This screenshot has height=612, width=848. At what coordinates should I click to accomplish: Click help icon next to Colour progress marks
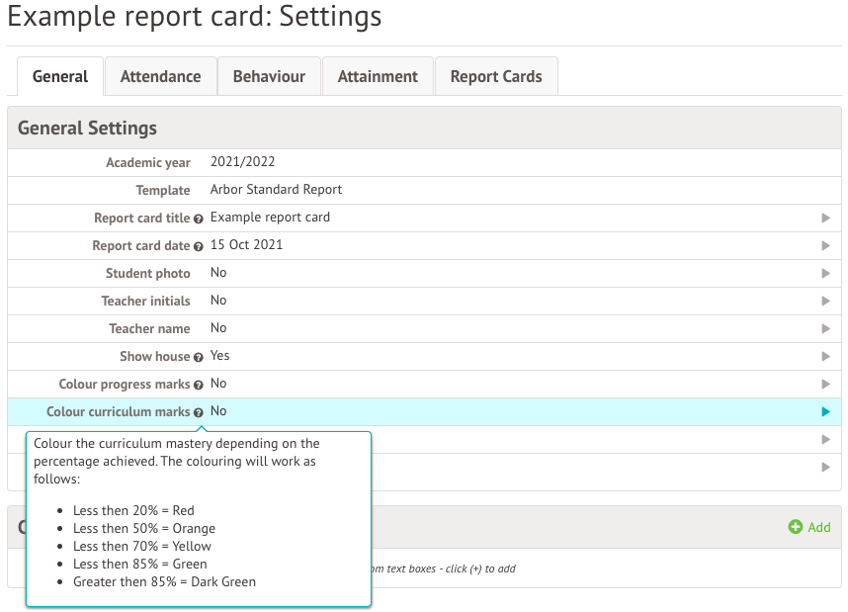pyautogui.click(x=199, y=385)
